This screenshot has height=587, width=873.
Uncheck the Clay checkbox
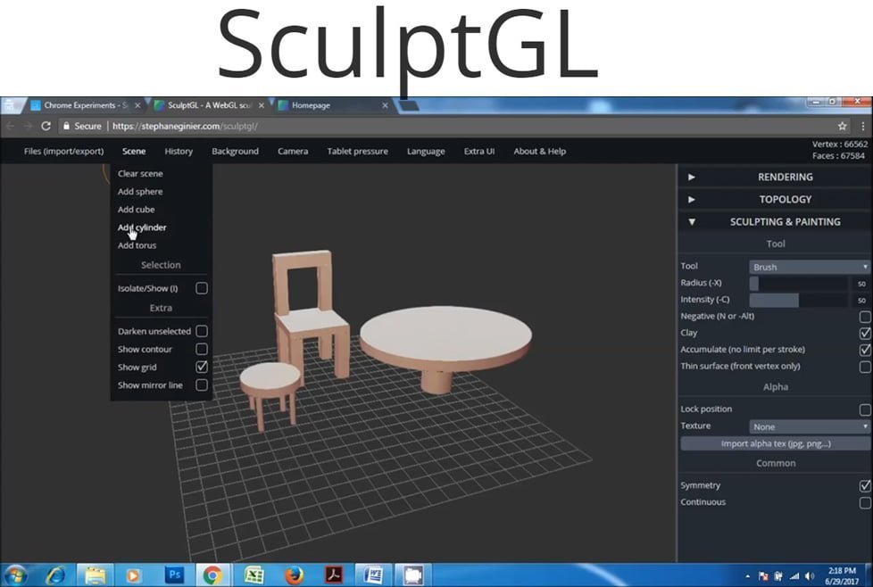coord(865,334)
